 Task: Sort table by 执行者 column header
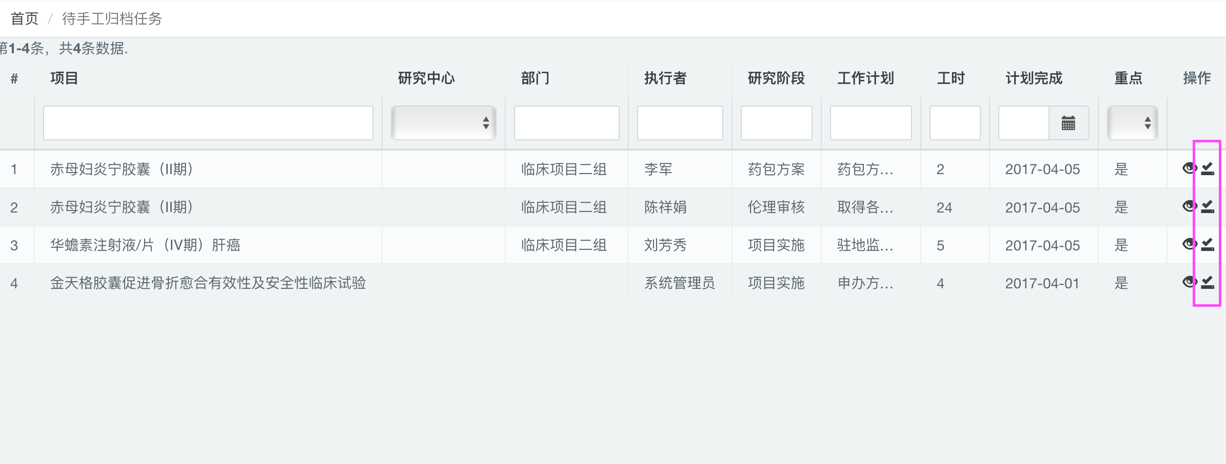point(665,78)
